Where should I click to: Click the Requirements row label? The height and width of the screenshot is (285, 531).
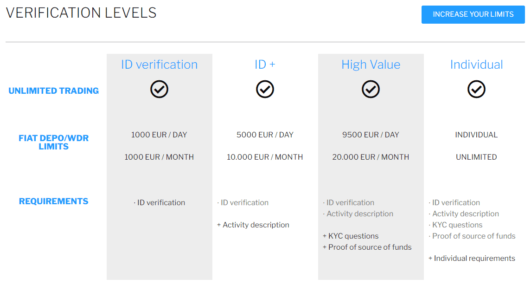[x=54, y=201]
